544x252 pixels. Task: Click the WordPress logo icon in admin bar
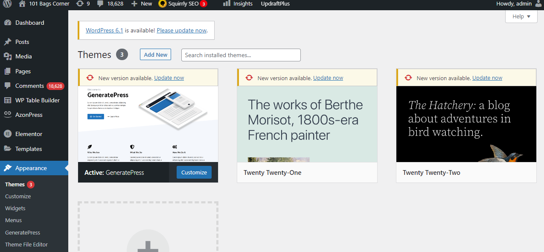pyautogui.click(x=7, y=4)
